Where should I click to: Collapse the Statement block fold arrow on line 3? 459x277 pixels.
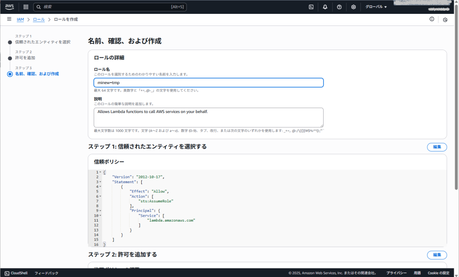100,182
